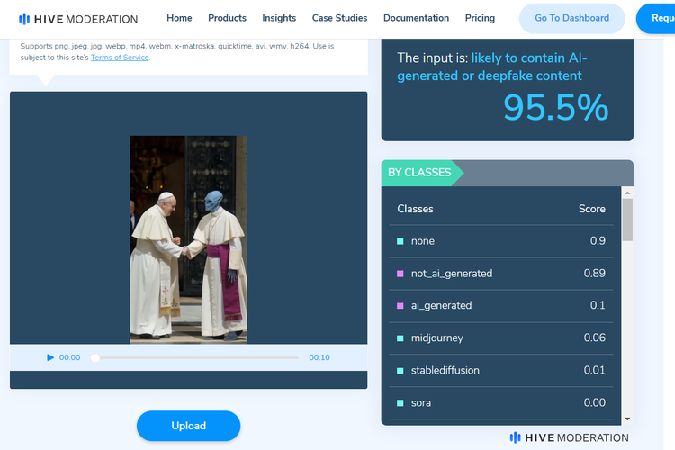Navigate to Documentation

[416, 18]
